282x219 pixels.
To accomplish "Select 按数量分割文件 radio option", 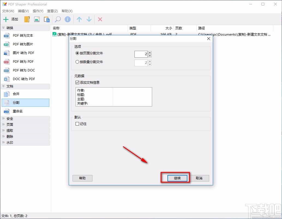I will point(77,62).
